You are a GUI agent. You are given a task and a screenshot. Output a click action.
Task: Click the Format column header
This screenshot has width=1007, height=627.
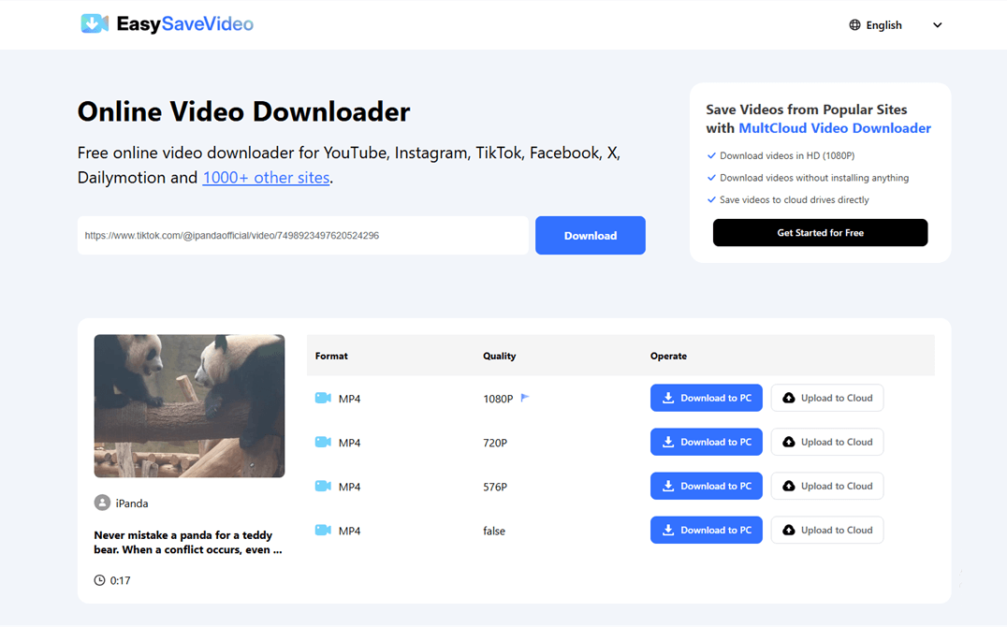point(331,356)
